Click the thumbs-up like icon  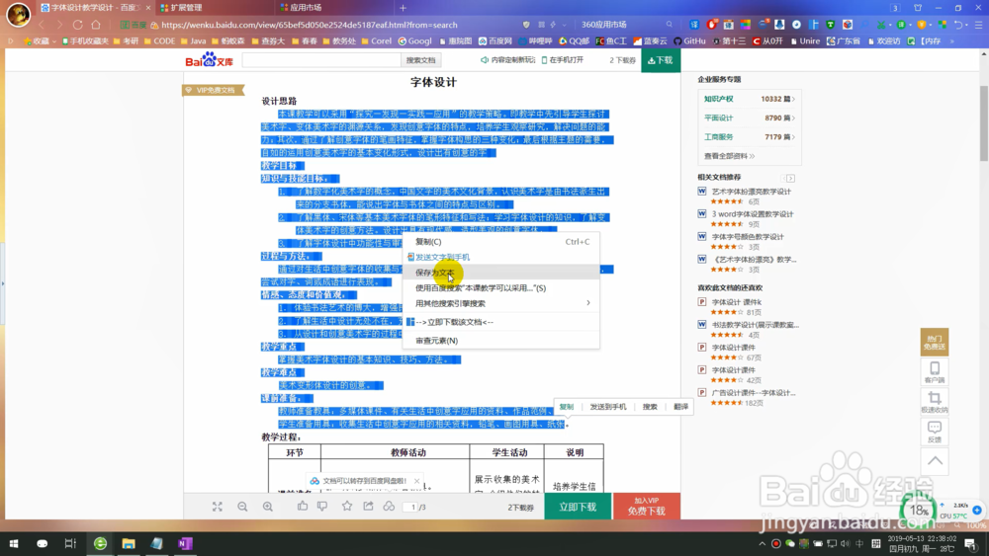[303, 506]
